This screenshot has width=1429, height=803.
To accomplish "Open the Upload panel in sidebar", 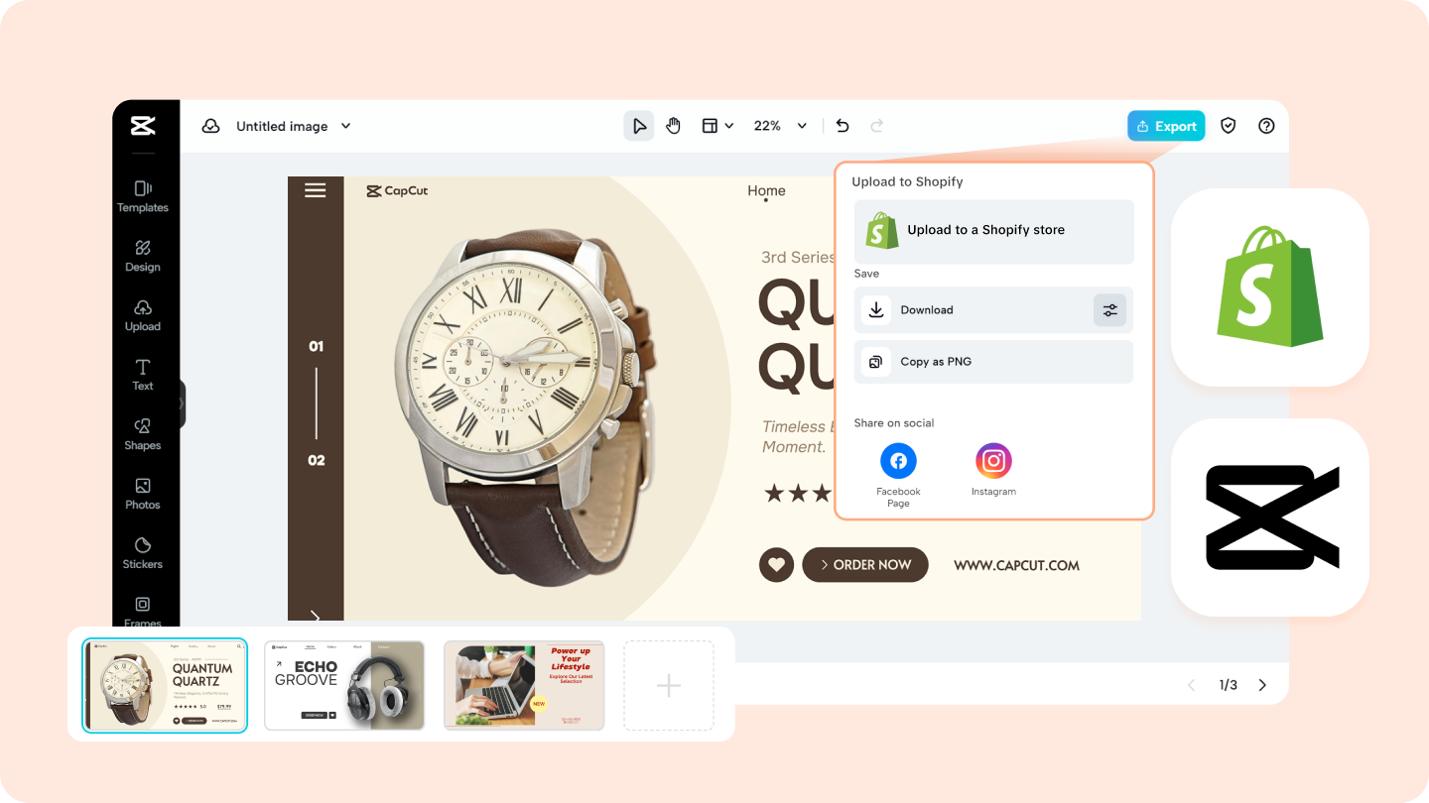I will pyautogui.click(x=143, y=314).
